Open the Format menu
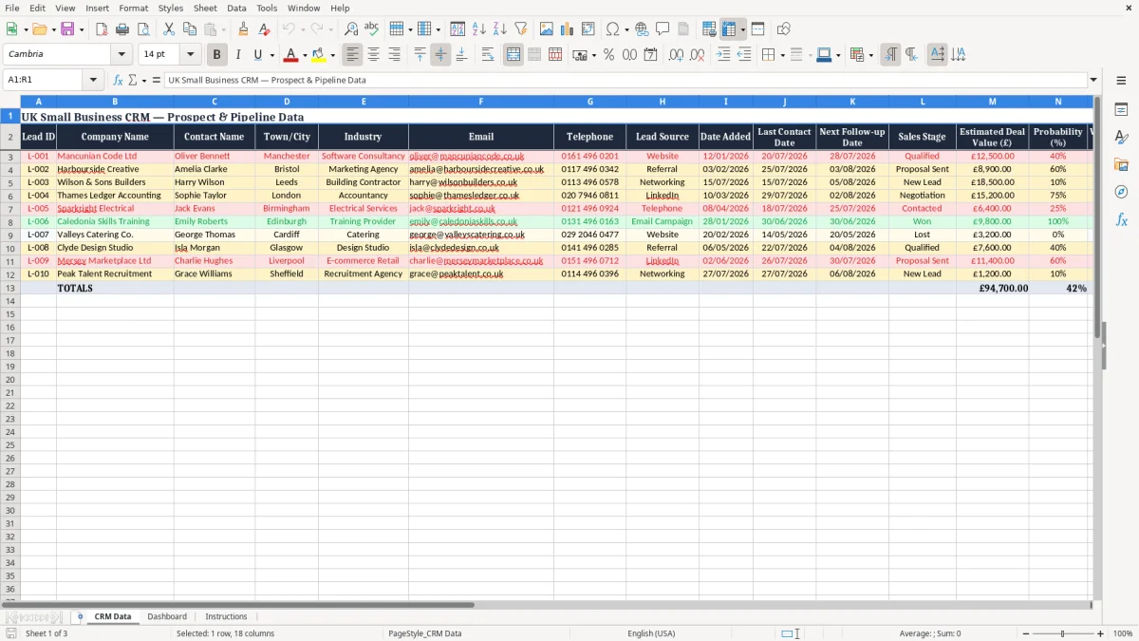 [134, 8]
